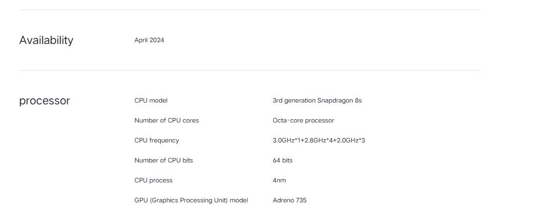The image size is (540, 217).
Task: Click the 2024 year in availability row
Action: (x=157, y=40)
